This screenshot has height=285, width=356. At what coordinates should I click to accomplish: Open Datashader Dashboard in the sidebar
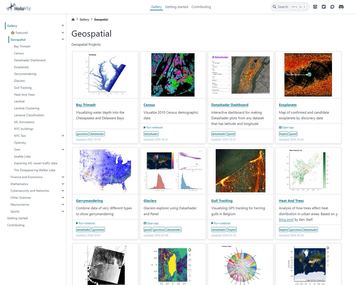click(30, 60)
